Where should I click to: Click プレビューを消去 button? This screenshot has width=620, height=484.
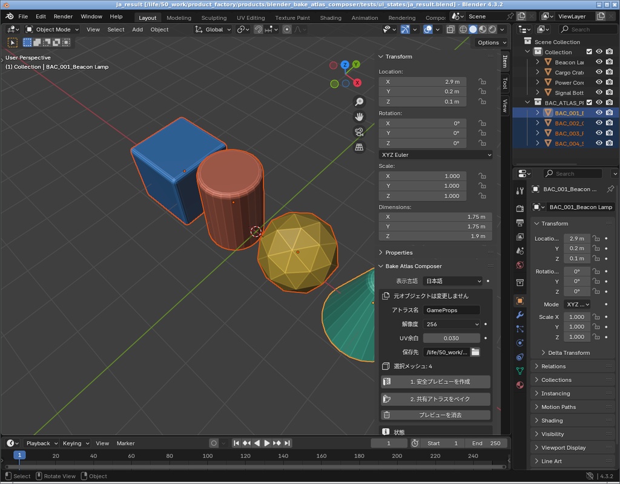[436, 415]
